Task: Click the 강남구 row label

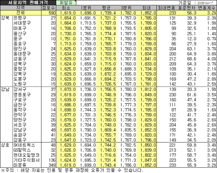Action: (20, 130)
